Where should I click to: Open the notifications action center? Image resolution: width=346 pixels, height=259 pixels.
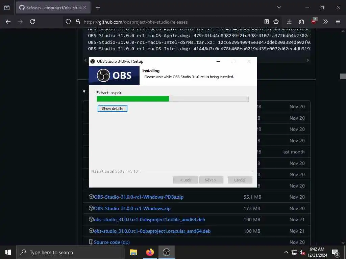click(336, 252)
